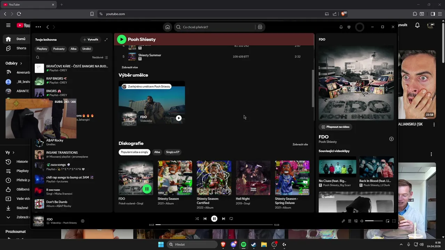Pause FDO from discography cover
This screenshot has height=250, width=445.
tap(147, 189)
